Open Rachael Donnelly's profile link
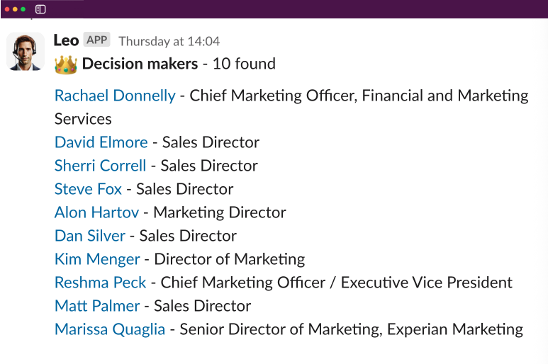 [x=115, y=96]
